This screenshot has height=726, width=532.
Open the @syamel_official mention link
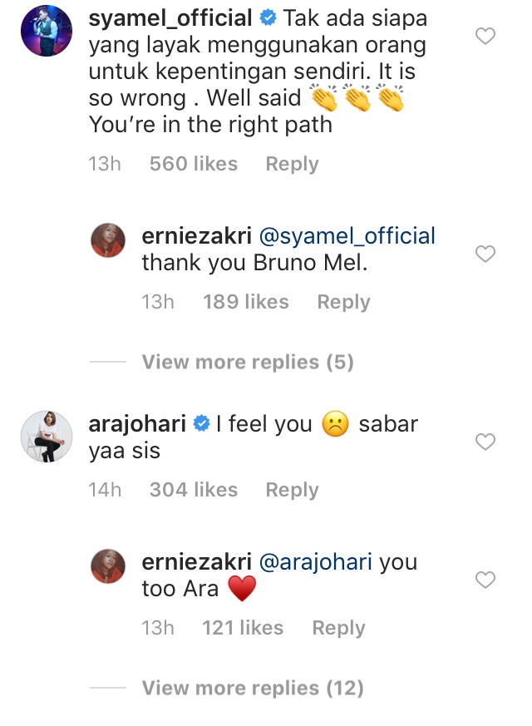tap(347, 236)
